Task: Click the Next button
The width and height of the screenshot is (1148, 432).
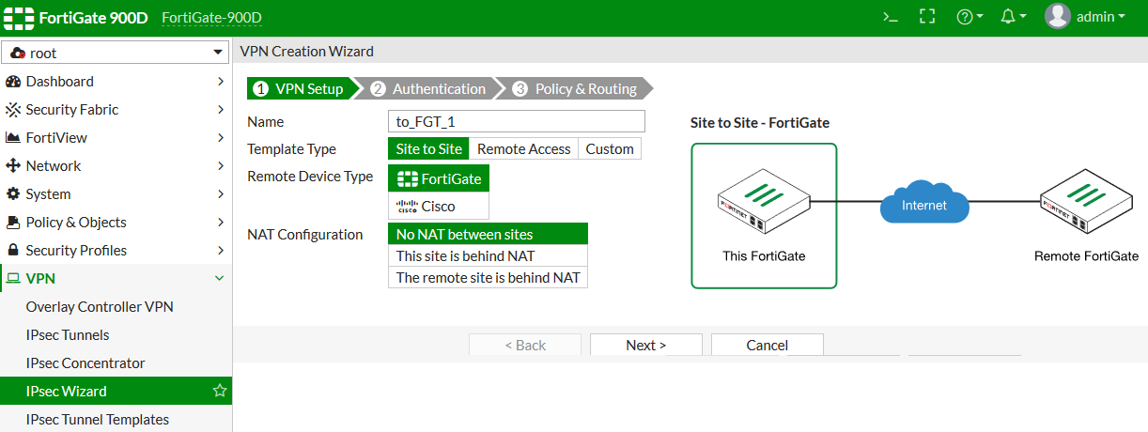Action: pos(645,345)
